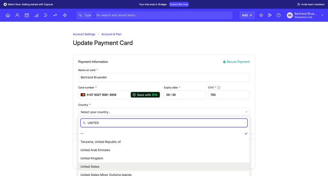Click the Name on card field
This screenshot has width=328, height=176.
point(164,77)
